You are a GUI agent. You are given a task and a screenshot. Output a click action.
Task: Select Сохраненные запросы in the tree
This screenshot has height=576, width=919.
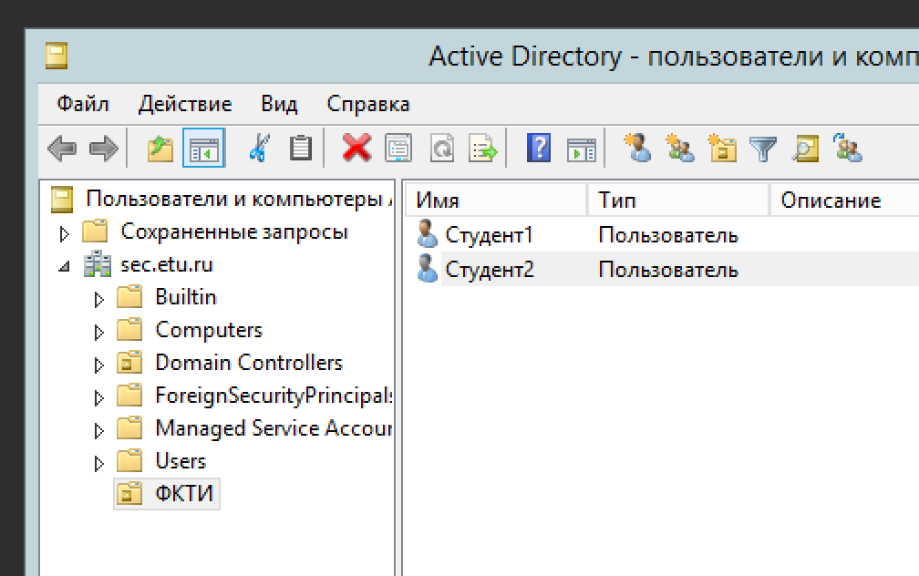(234, 231)
